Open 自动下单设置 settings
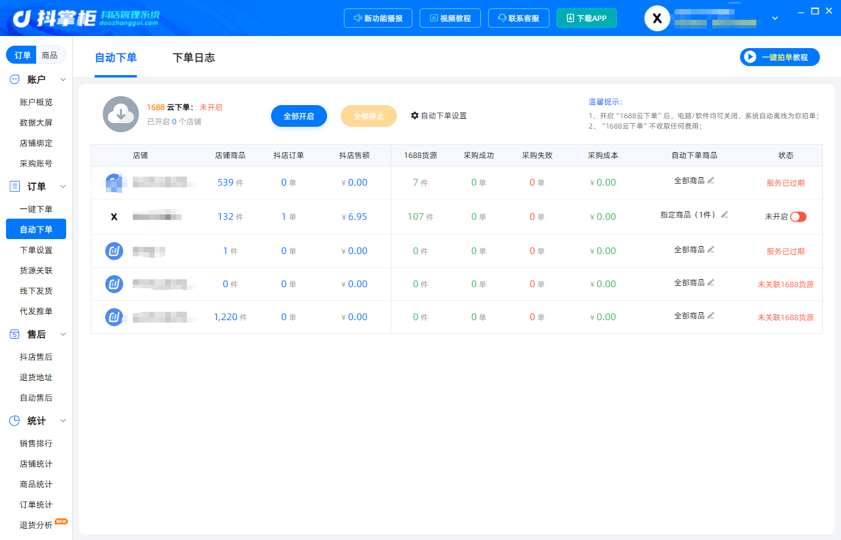Image resolution: width=841 pixels, height=540 pixels. (439, 115)
